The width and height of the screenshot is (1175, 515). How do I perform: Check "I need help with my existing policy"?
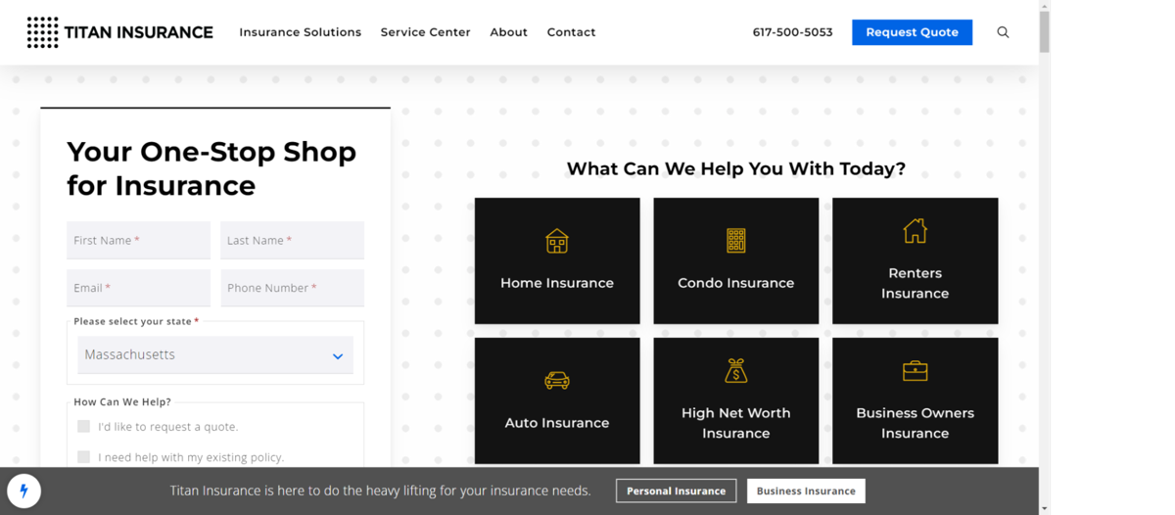[83, 456]
